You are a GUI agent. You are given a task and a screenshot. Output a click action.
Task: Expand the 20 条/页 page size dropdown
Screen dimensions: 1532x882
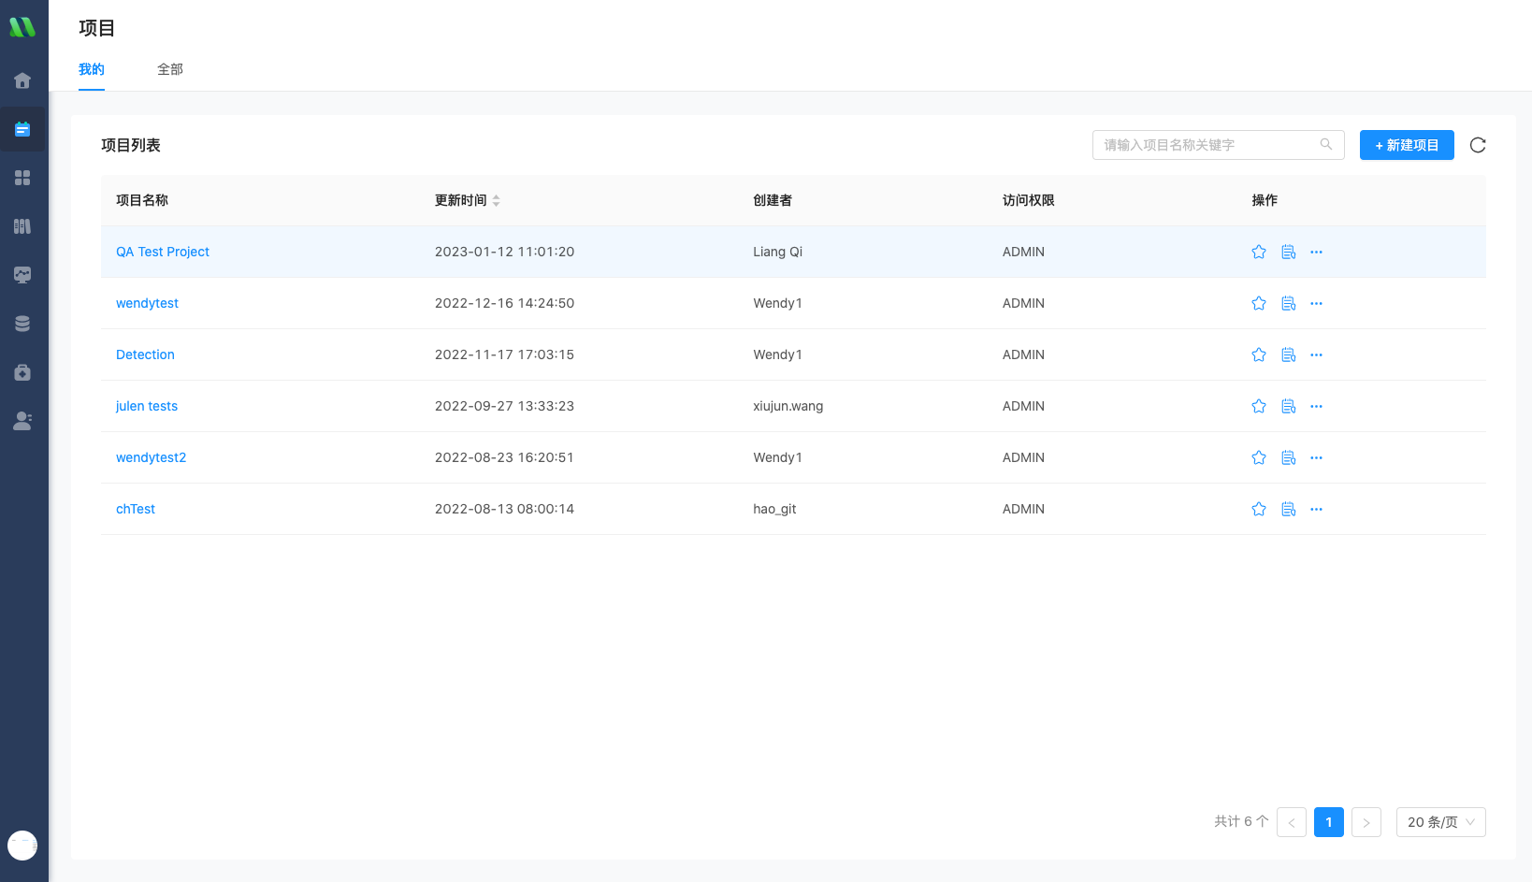(1440, 822)
